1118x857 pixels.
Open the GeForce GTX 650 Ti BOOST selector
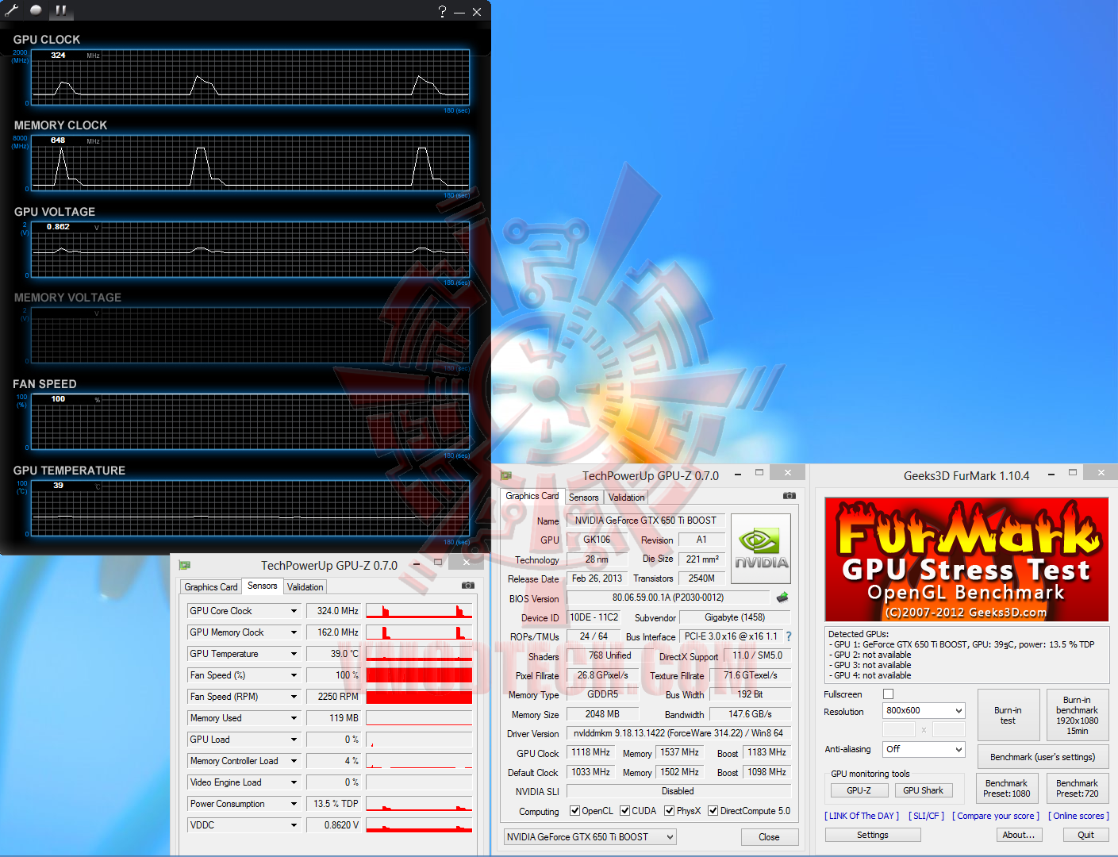(590, 837)
